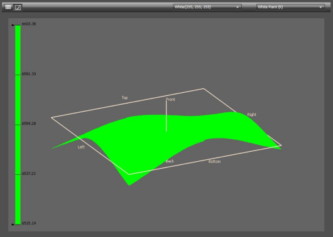Click the 6581.33 scale label
The image size is (333, 237).
29,74
